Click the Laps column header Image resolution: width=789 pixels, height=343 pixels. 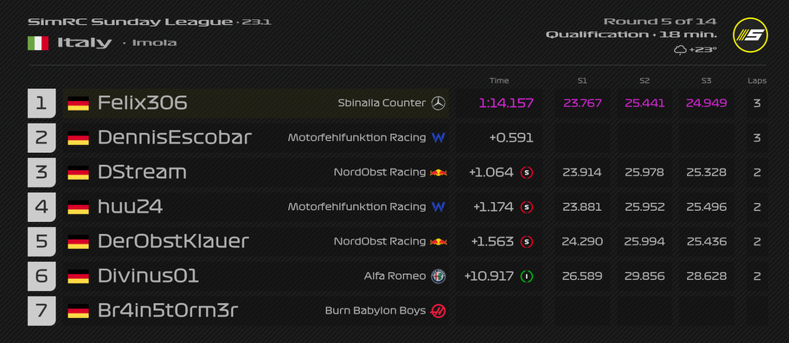[x=757, y=80]
